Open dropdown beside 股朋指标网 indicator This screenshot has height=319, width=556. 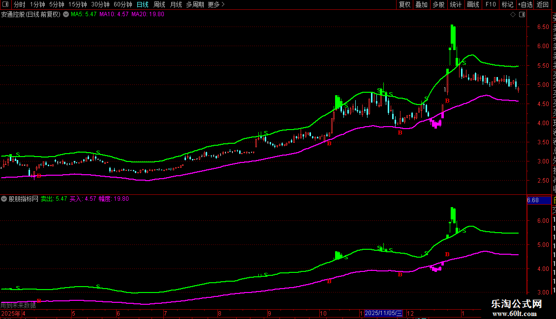4,199
